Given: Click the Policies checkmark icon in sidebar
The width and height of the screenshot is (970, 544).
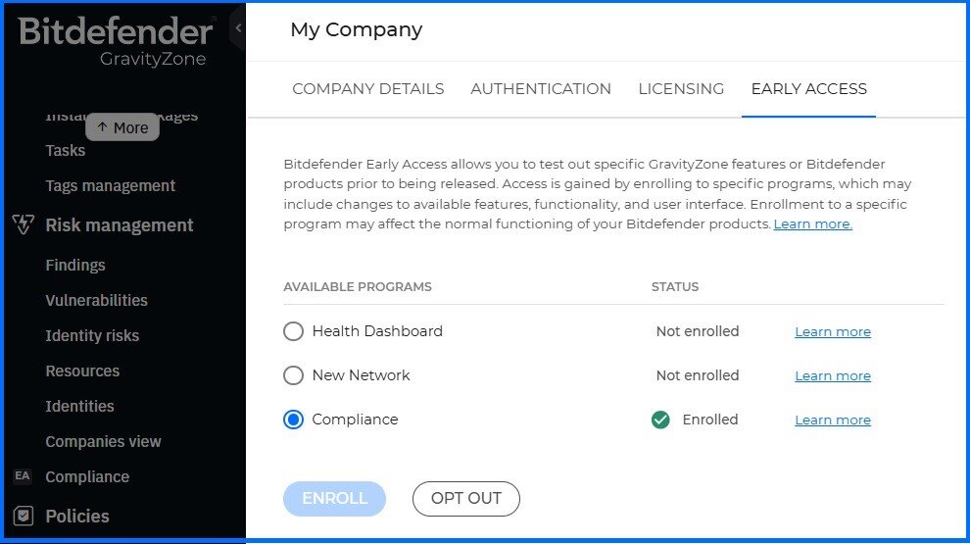Looking at the screenshot, I should point(24,516).
